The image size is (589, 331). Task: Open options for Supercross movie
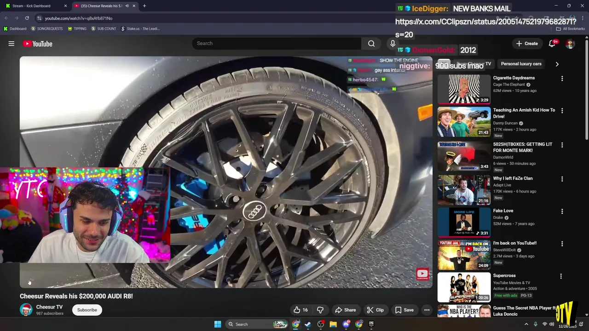click(561, 276)
